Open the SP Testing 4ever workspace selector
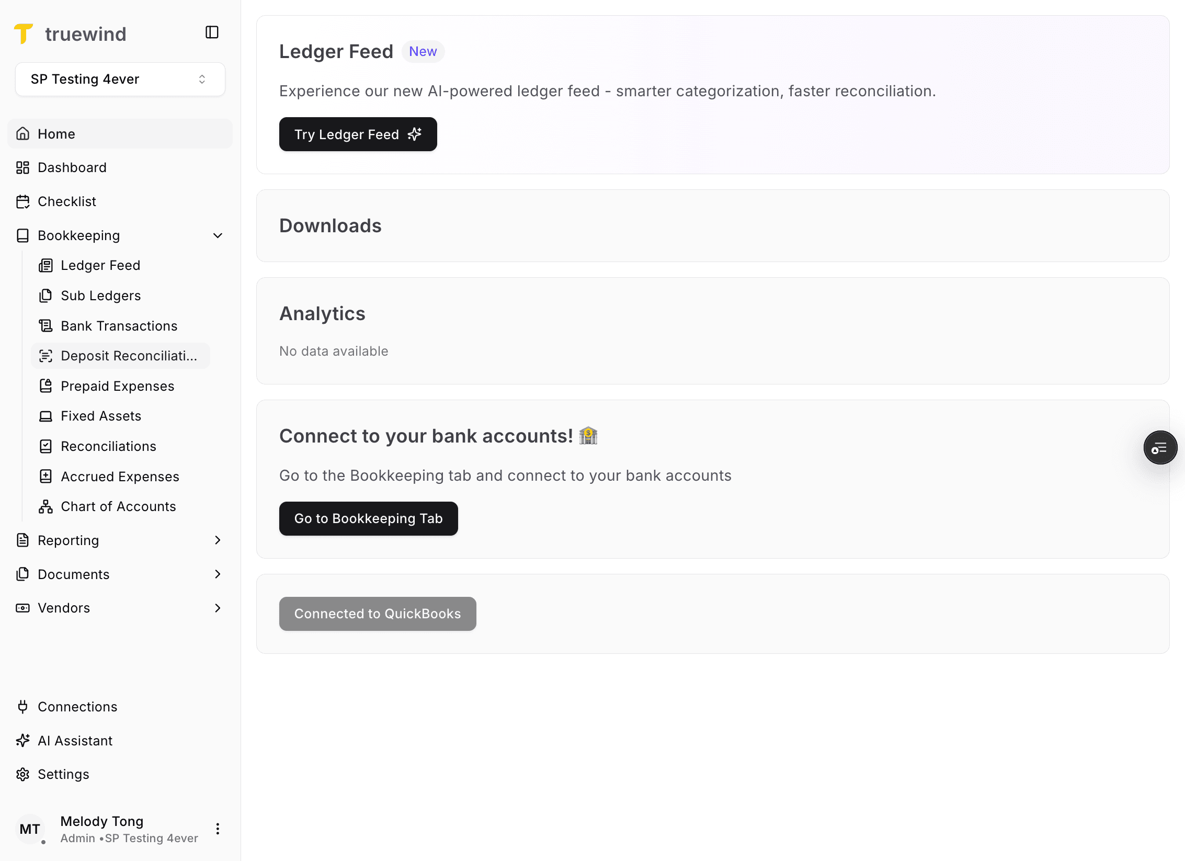The width and height of the screenshot is (1185, 861). coord(120,79)
